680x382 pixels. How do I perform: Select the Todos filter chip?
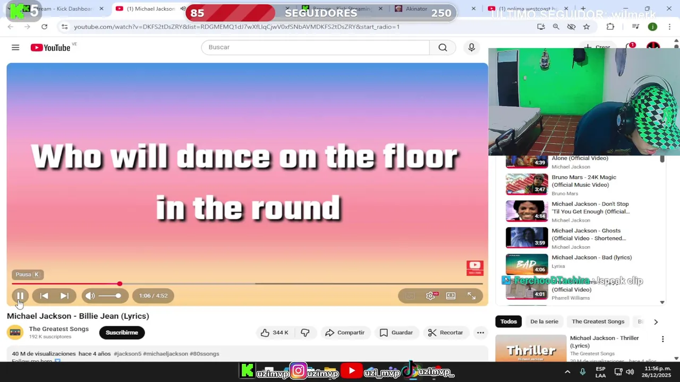coord(508,322)
